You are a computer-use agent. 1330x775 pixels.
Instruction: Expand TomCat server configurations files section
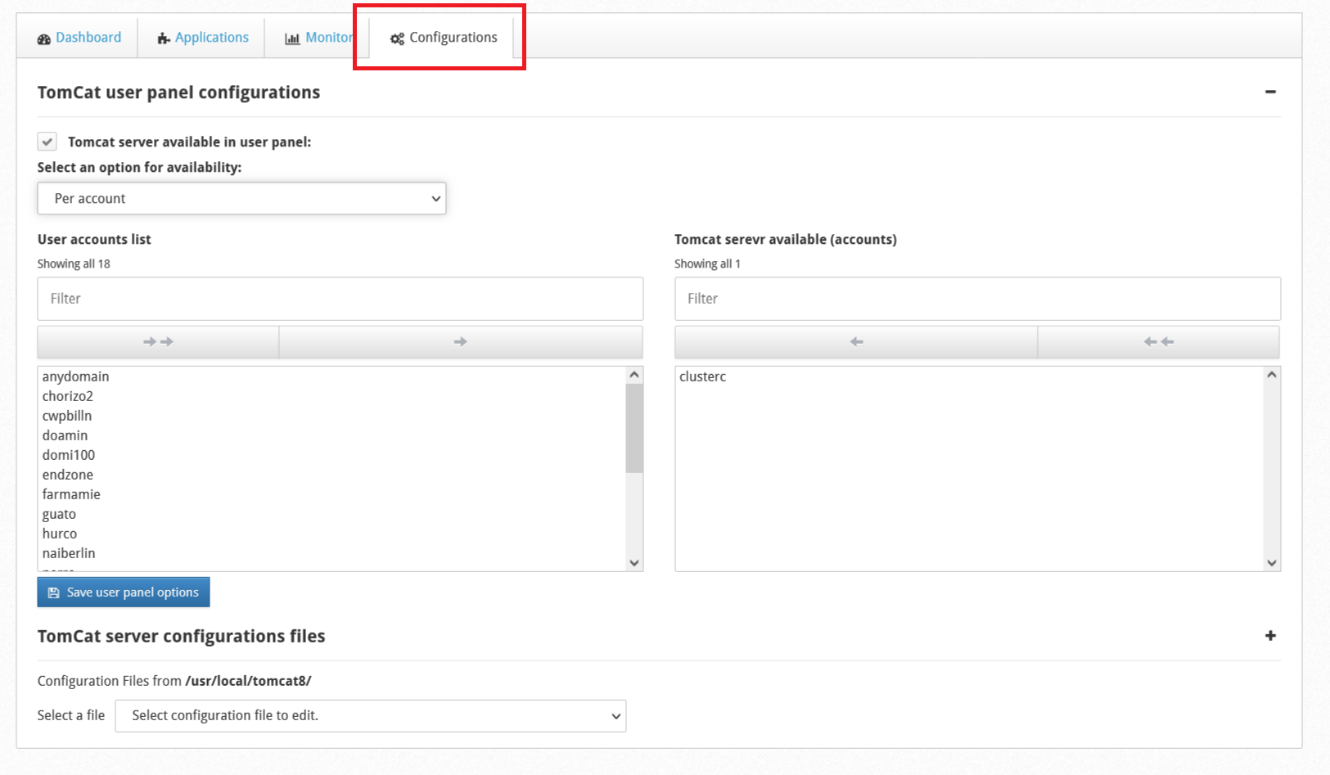click(1270, 636)
